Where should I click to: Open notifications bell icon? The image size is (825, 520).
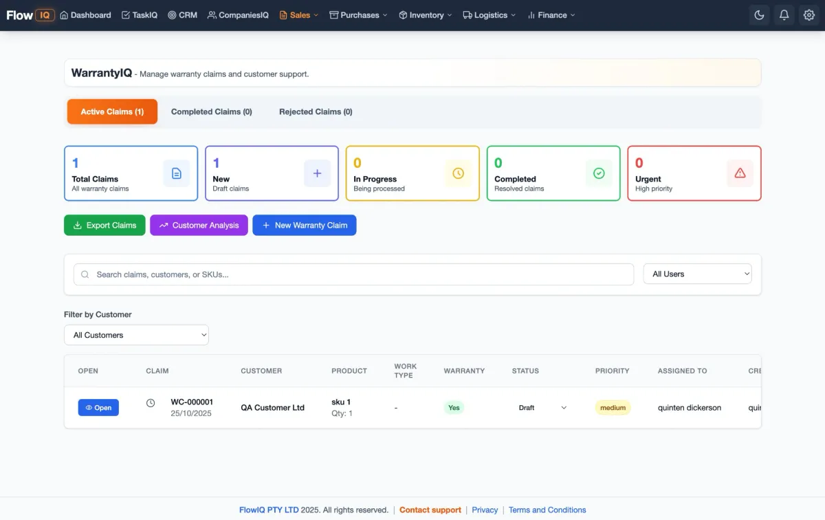coord(784,15)
